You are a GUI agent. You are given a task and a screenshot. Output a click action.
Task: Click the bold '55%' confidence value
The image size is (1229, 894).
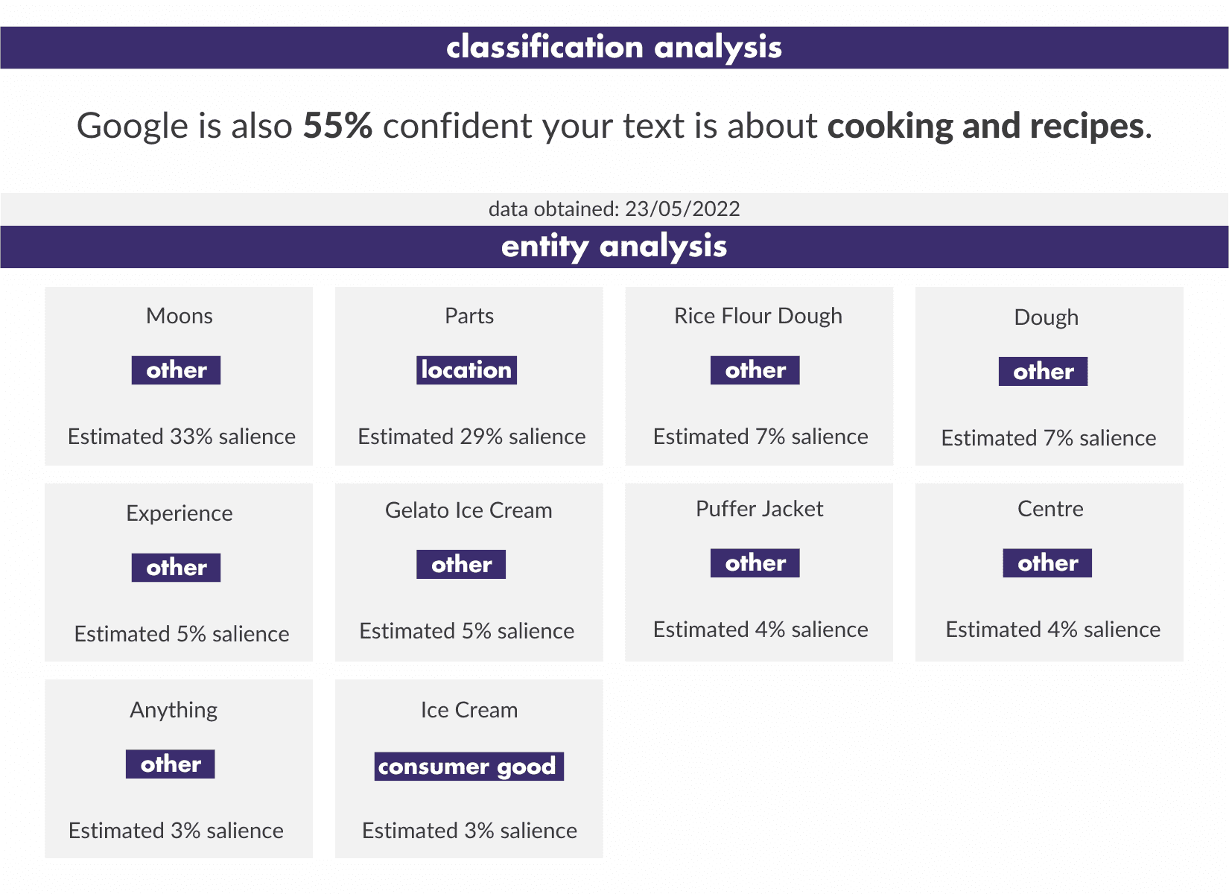pyautogui.click(x=337, y=126)
